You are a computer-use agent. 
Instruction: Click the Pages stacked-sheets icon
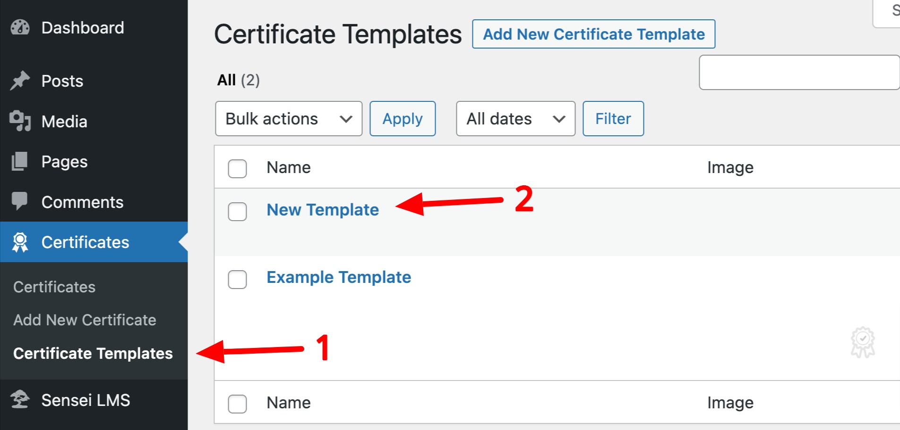(x=20, y=162)
